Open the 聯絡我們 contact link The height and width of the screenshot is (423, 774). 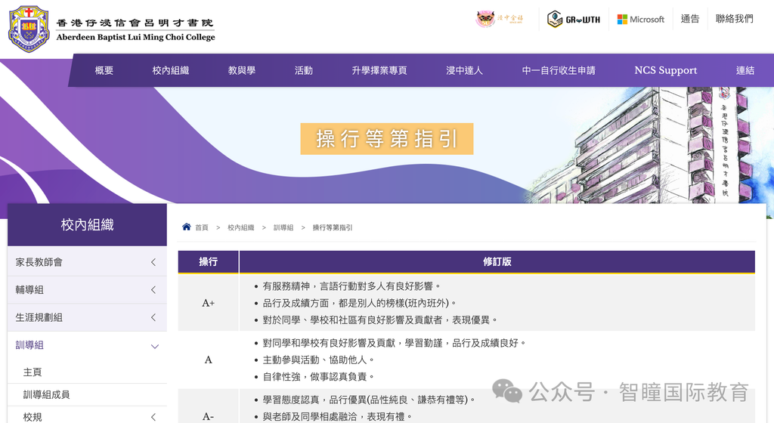734,19
